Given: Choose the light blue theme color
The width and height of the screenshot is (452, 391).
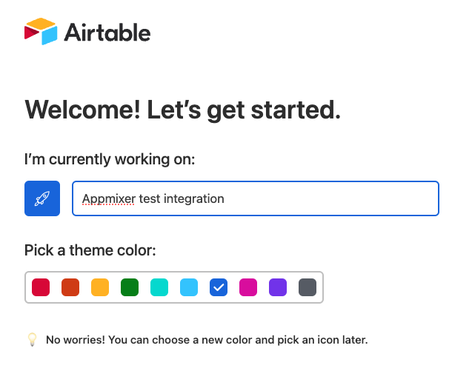Looking at the screenshot, I should pyautogui.click(x=189, y=287).
